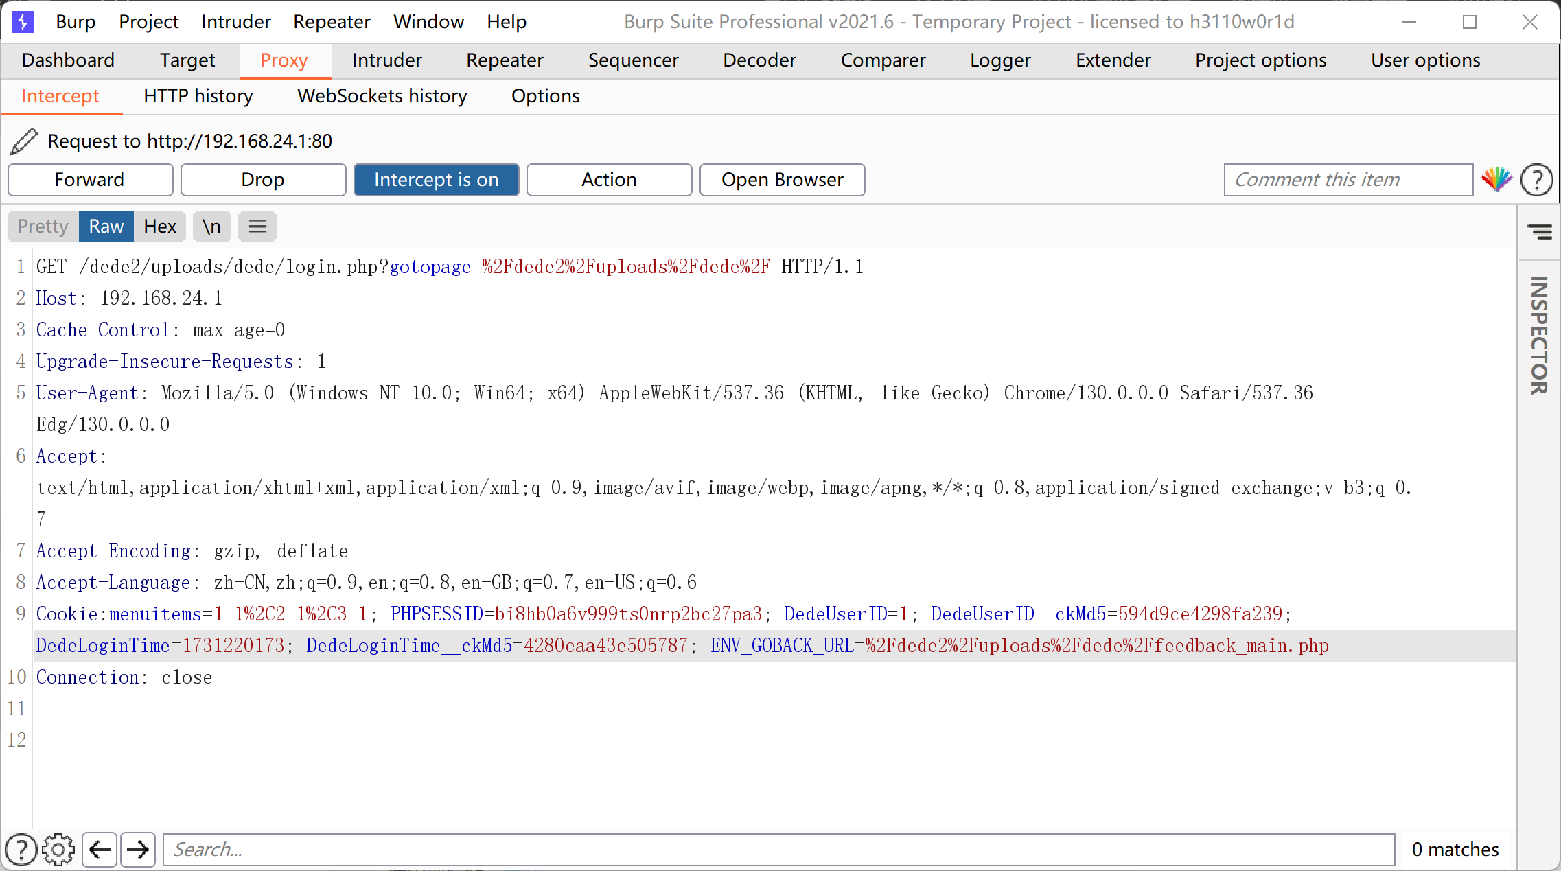Open the Sequencer tab
This screenshot has height=871, width=1561.
coord(633,60)
